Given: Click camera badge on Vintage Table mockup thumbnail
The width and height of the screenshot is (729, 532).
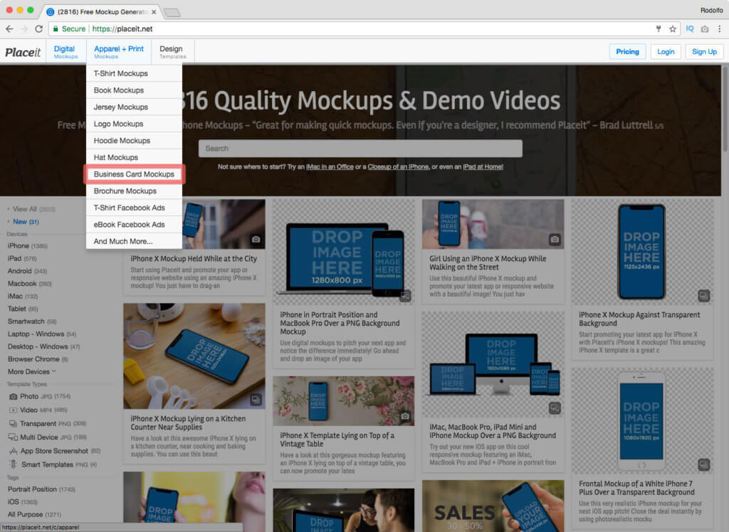Looking at the screenshot, I should click(405, 416).
